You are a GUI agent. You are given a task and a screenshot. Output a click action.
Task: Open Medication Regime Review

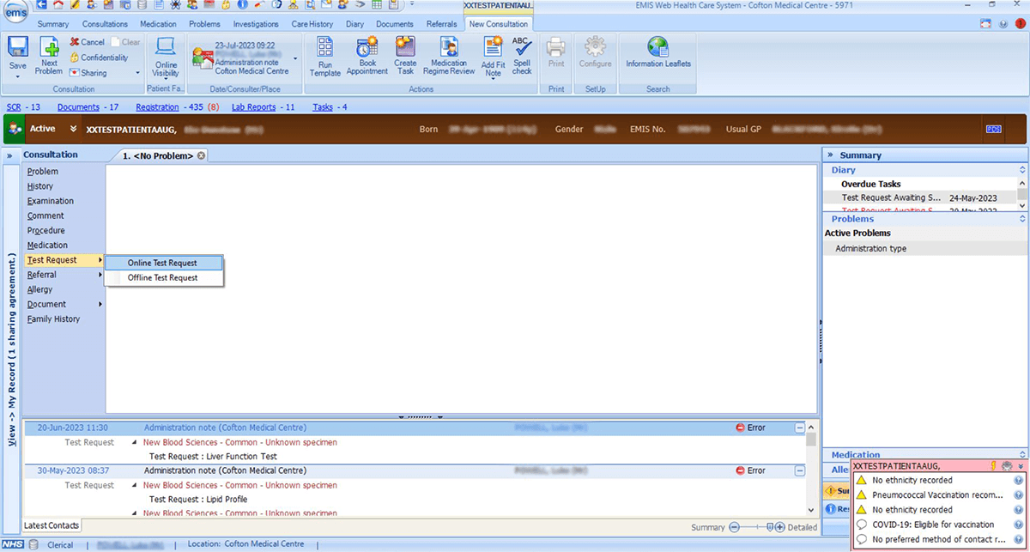point(448,54)
